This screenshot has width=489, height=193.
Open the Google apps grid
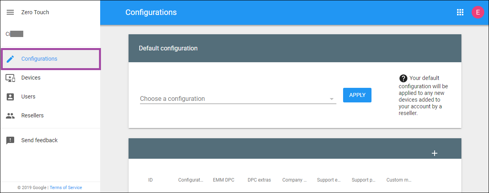point(460,12)
